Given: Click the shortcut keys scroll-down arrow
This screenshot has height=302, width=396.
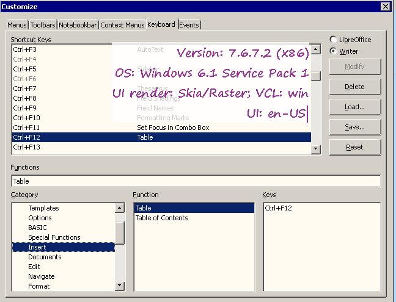Looking at the screenshot, I should [x=316, y=149].
